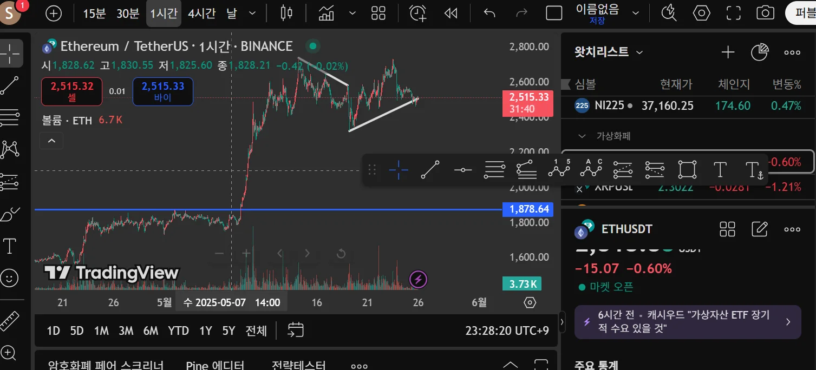
Task: Click the blue 1,878.64 price line label
Action: [x=528, y=209]
